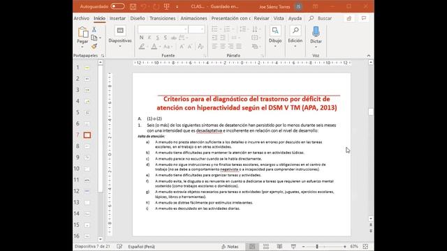Toggle the Autoguardado switch
The width and height of the screenshot is (447, 251).
click(117, 6)
